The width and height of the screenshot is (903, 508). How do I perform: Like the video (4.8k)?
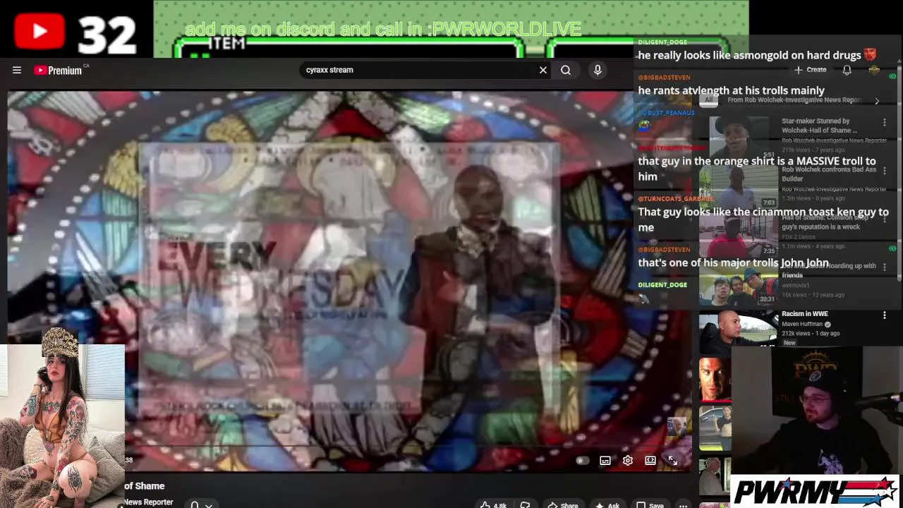coord(494,504)
